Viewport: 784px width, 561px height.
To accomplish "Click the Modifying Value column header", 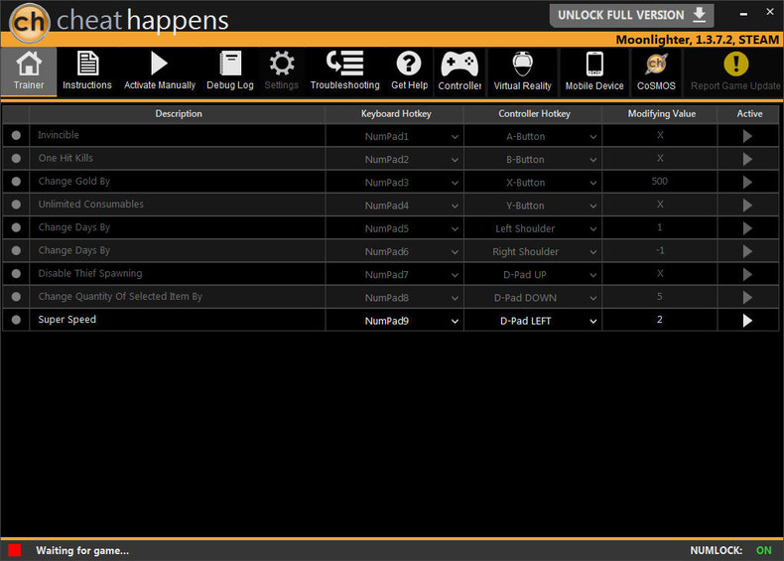I will [661, 113].
